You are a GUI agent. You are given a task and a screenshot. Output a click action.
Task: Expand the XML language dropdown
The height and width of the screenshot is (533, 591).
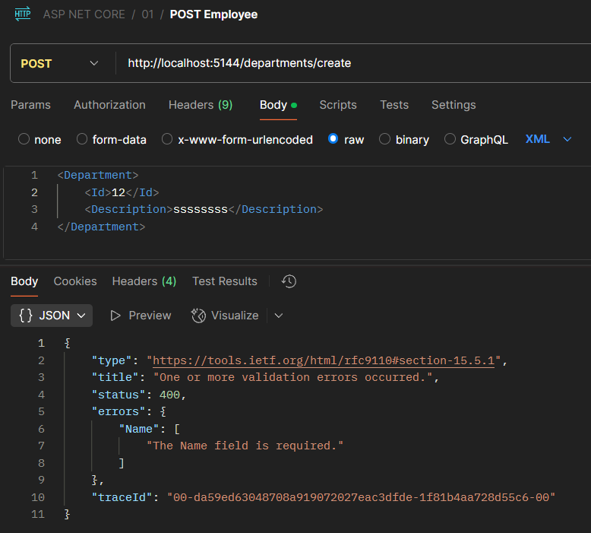567,139
